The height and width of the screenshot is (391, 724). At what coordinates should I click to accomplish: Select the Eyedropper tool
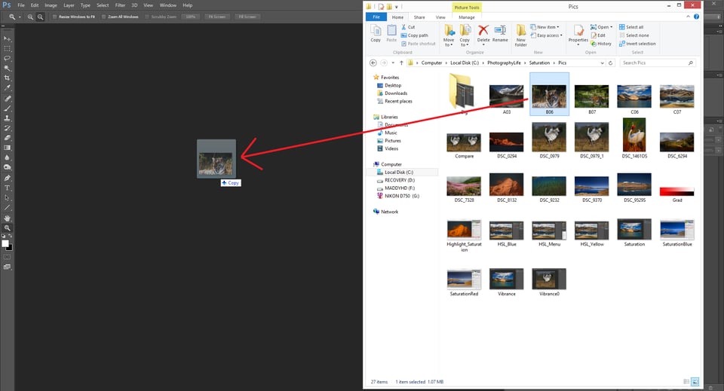[x=7, y=87]
